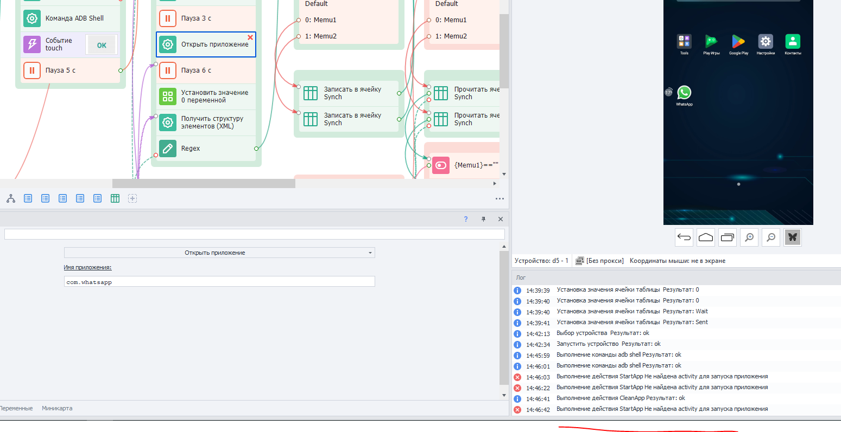Screen dimensions: 841x432
Task: Click the add block plus icon in toolbar
Action: pyautogui.click(x=132, y=198)
